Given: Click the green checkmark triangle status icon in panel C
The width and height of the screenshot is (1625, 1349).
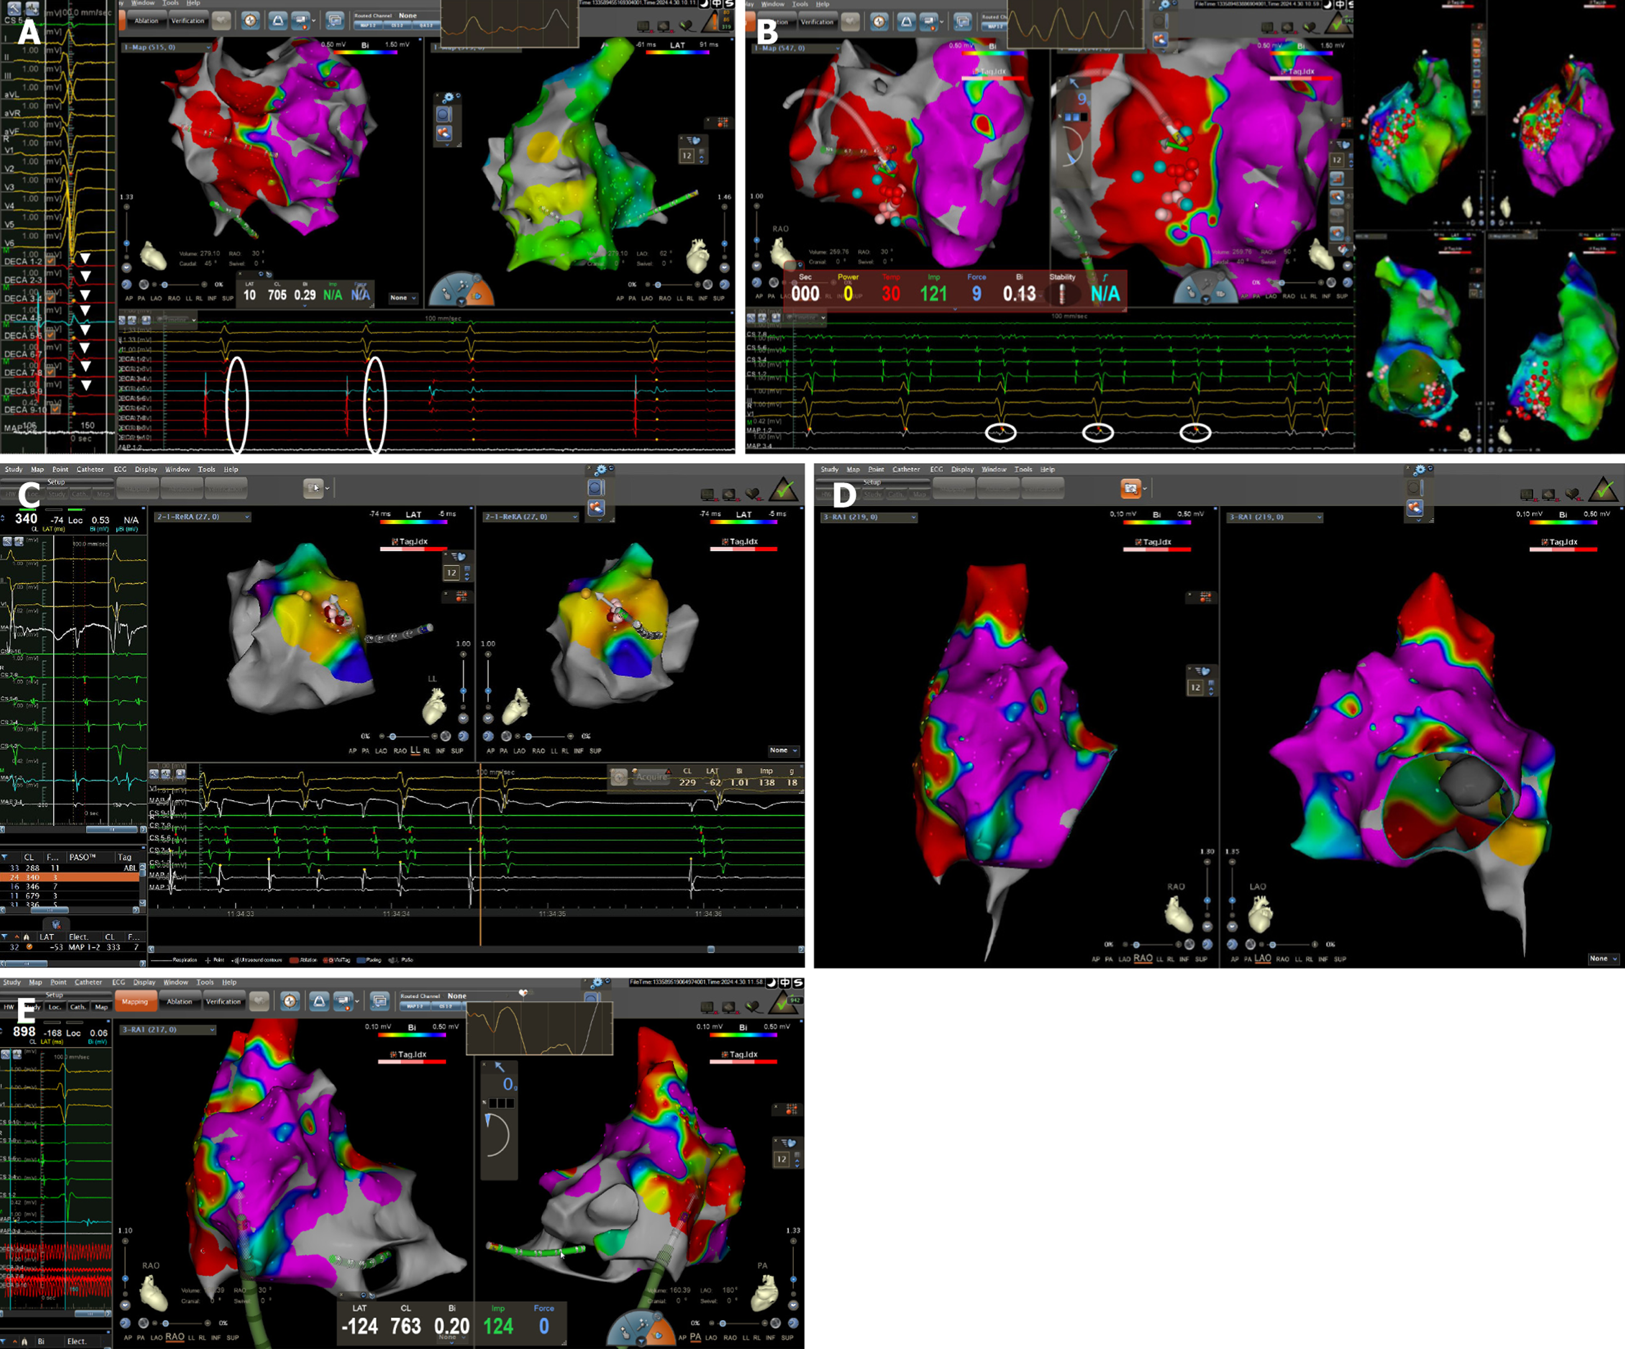Looking at the screenshot, I should click(x=784, y=490).
